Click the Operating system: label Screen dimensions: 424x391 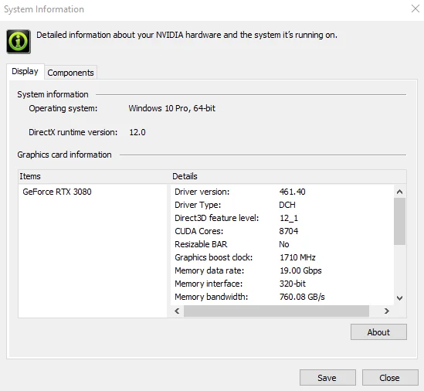tap(63, 108)
